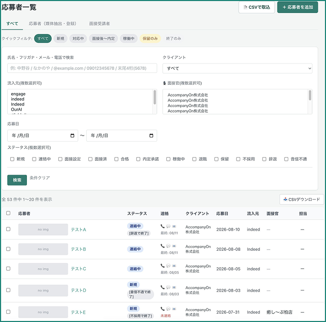
Task: Apply the すべて quick filter
Action: [x=43, y=38]
